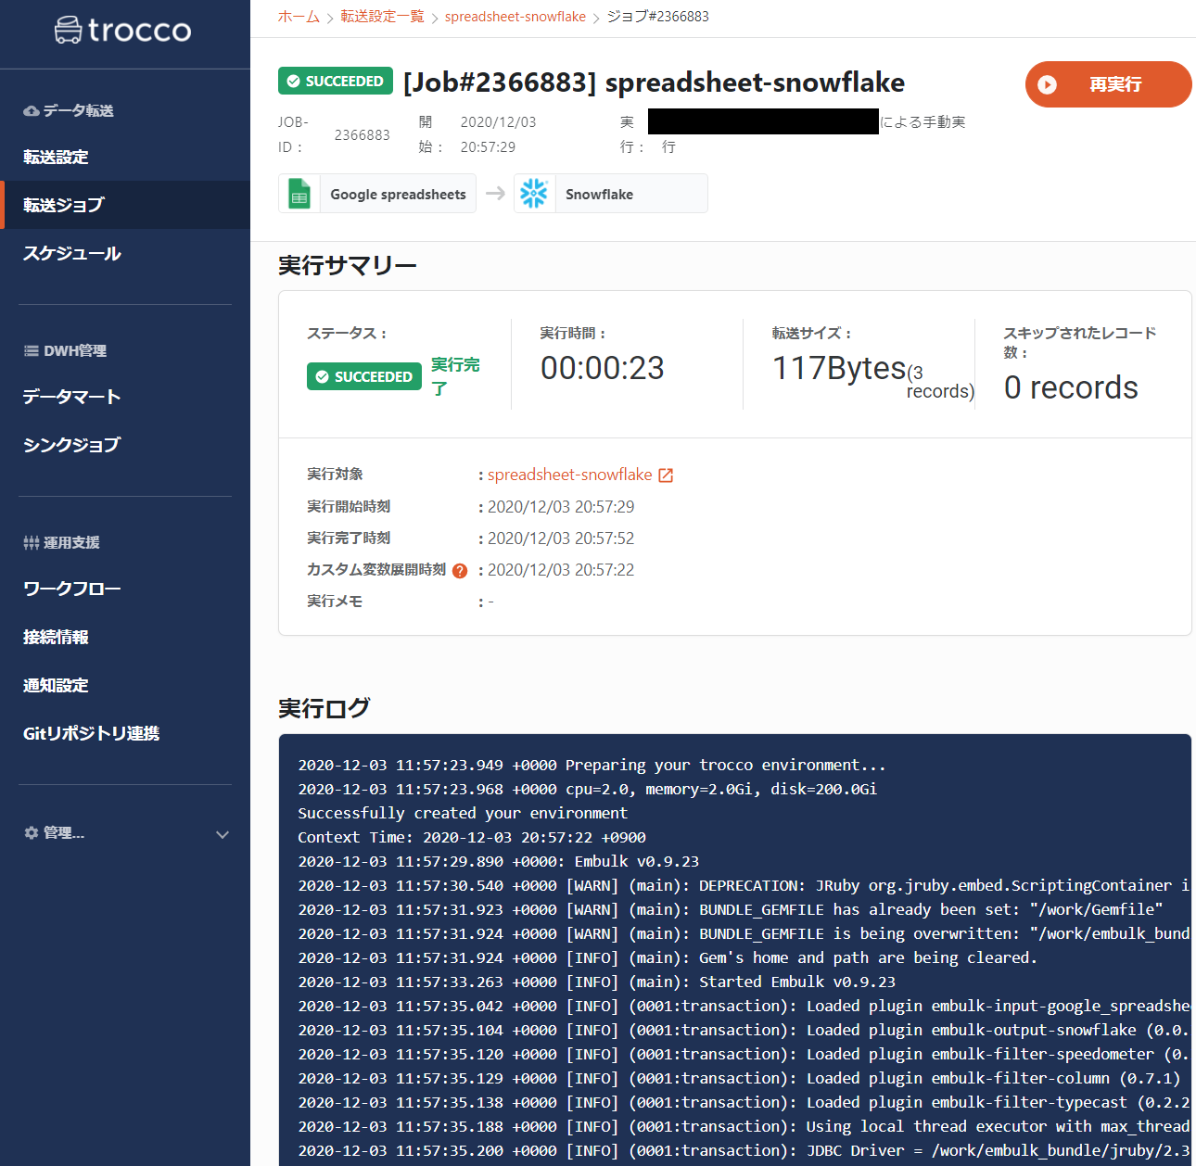
Task: Open スケジュール from the sidebar
Action: tap(71, 252)
